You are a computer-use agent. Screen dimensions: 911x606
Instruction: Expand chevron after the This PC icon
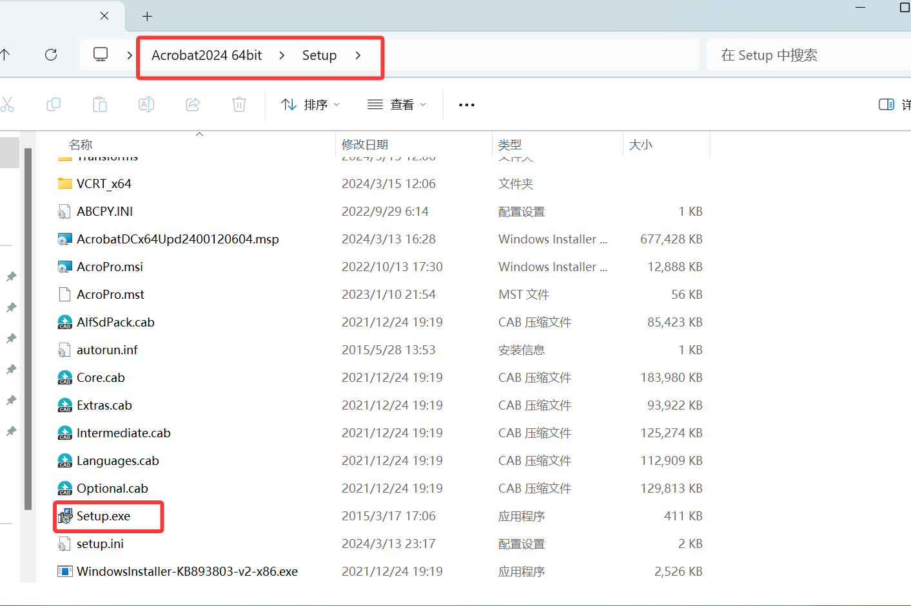point(130,55)
